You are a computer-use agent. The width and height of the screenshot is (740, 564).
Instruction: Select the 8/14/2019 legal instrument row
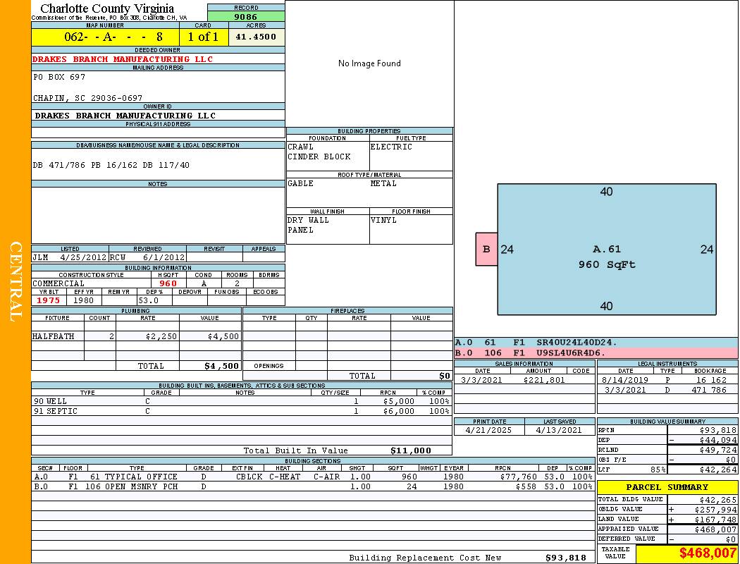667,380
